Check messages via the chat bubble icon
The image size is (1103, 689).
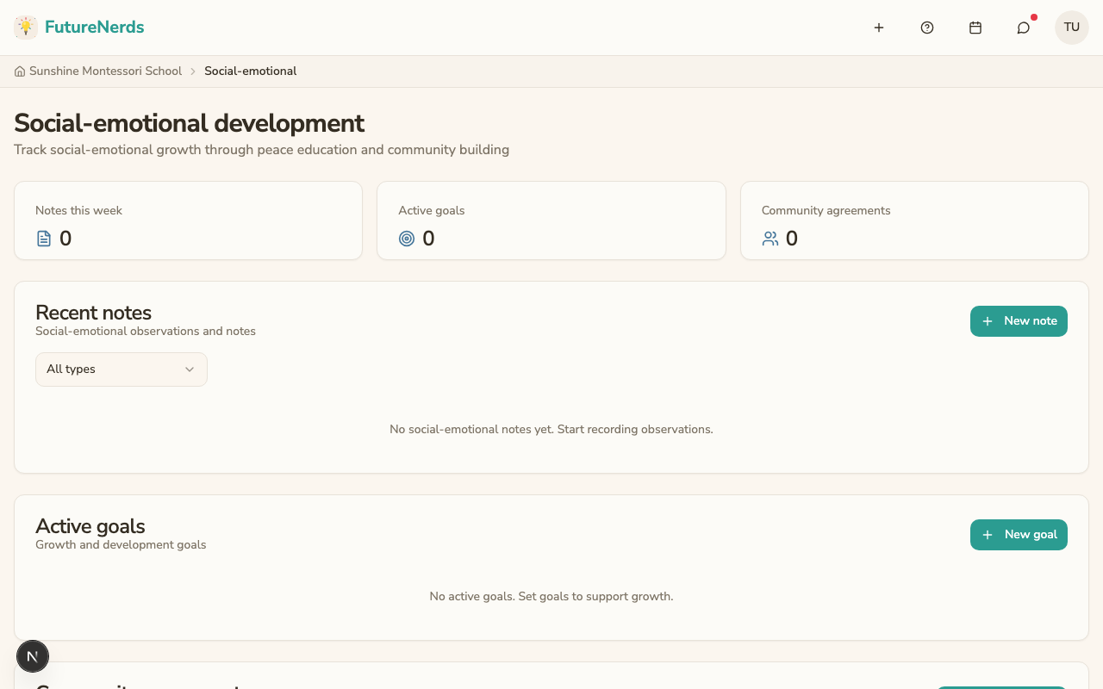(x=1023, y=28)
